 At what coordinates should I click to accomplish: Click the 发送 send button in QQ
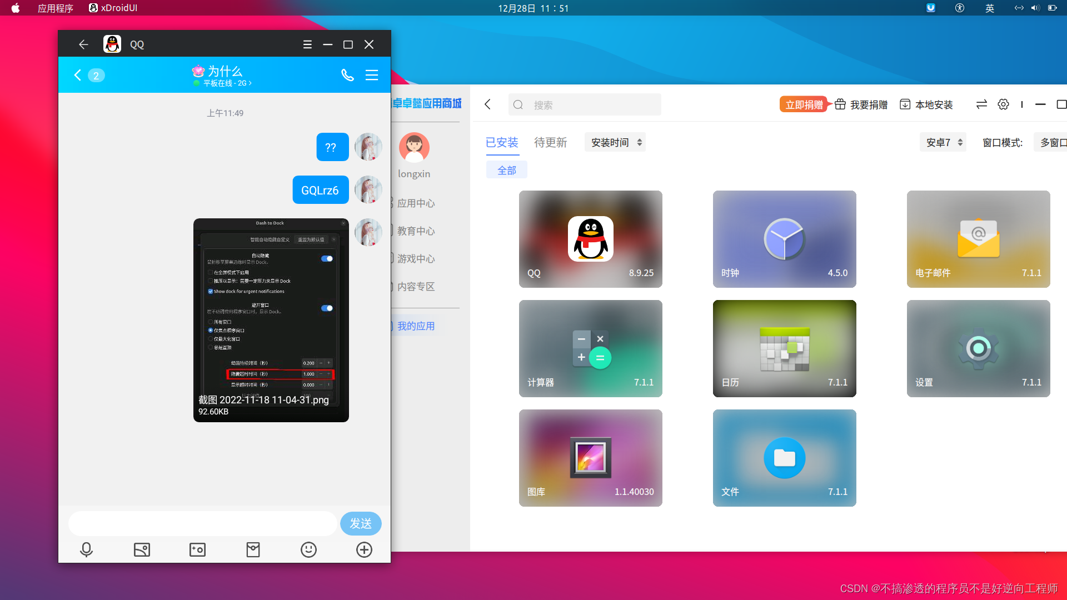(x=360, y=523)
